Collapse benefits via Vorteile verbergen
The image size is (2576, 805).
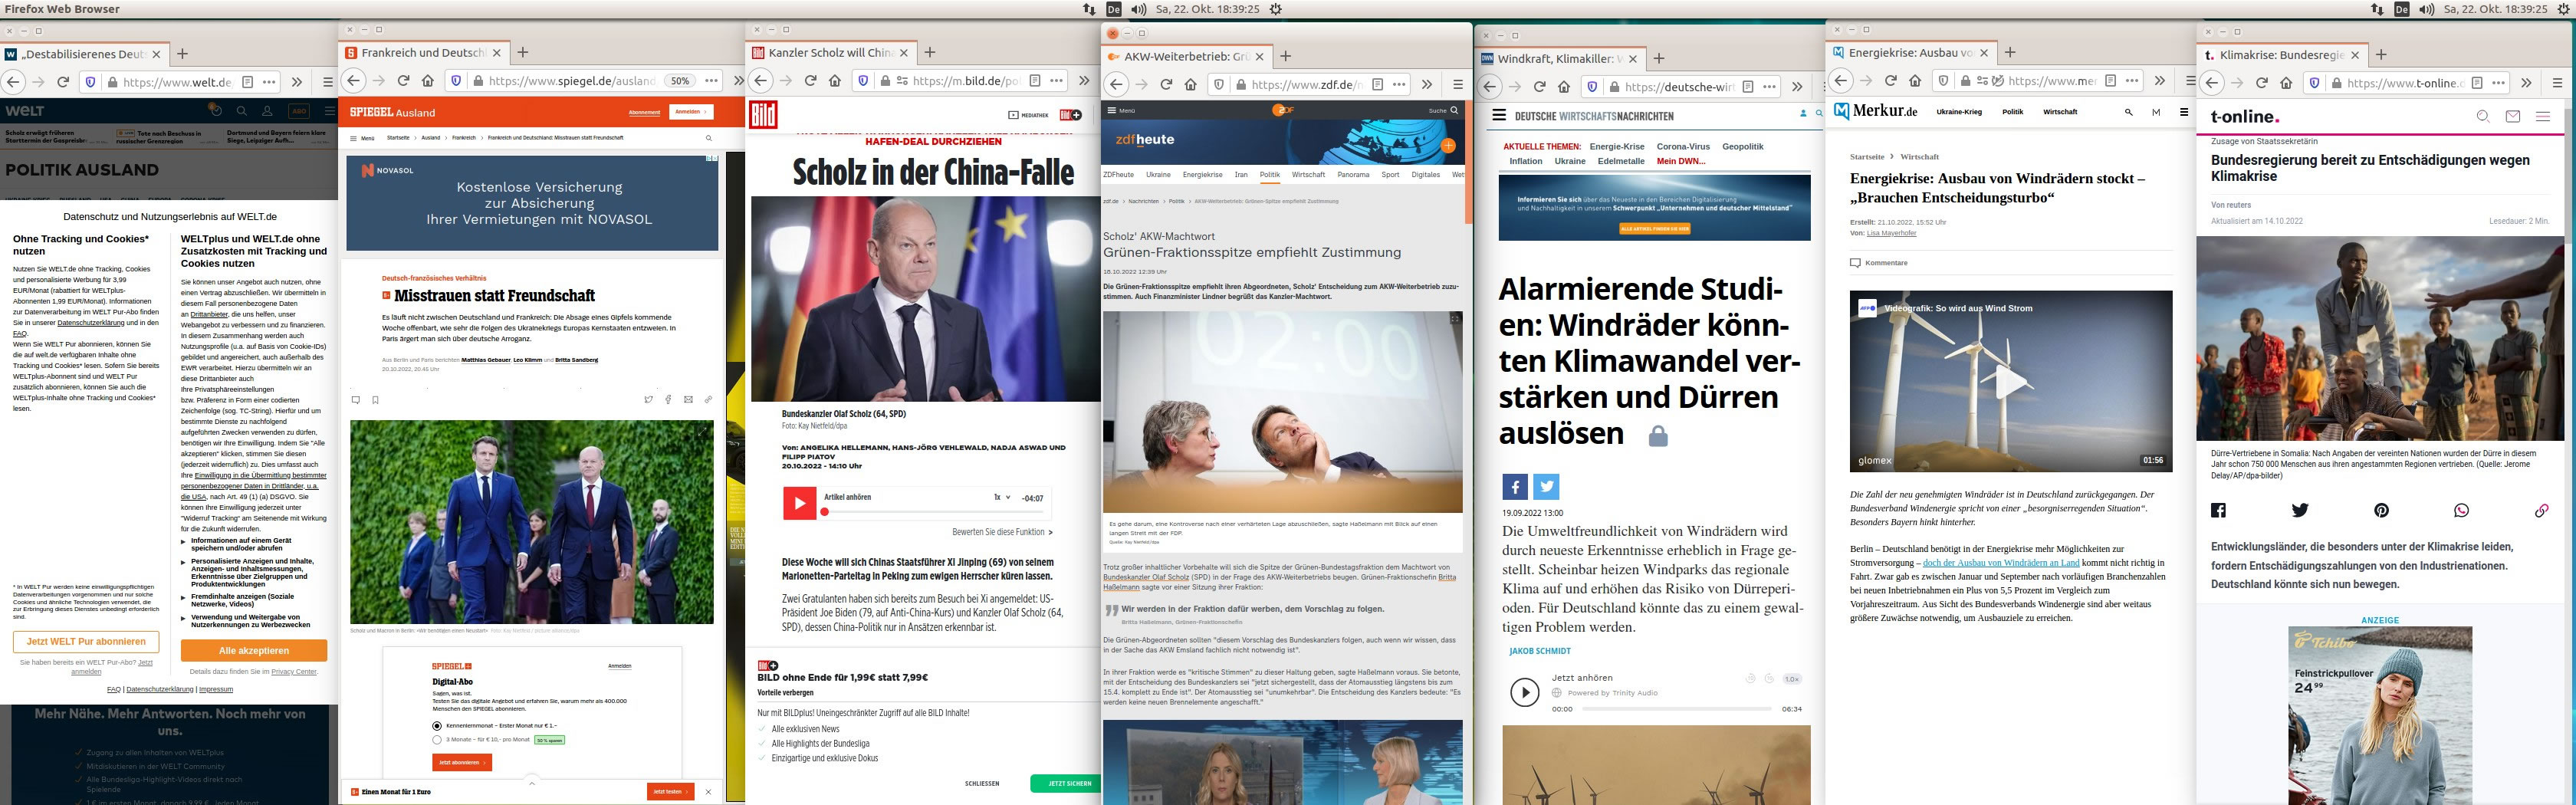coord(785,692)
